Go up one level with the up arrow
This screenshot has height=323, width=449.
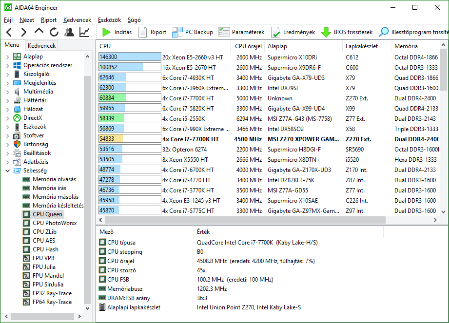click(39, 31)
